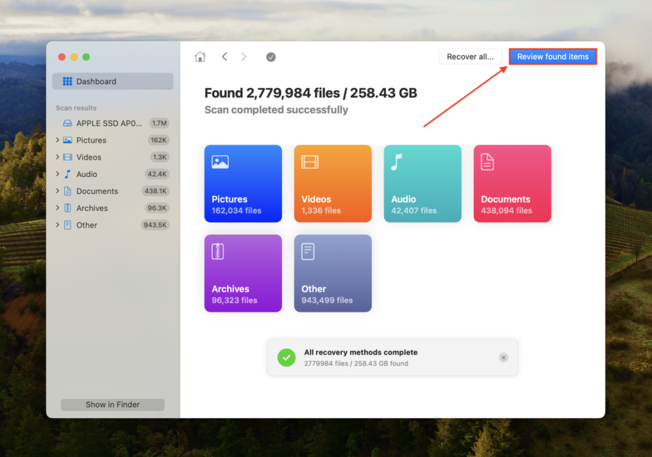Open the Videos category card
This screenshot has width=652, height=457.
[x=332, y=183]
